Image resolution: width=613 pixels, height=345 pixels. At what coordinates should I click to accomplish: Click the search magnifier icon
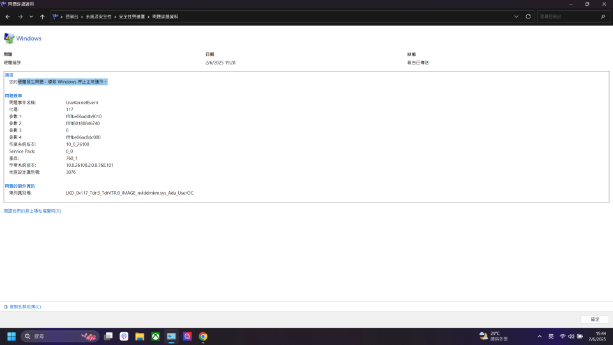(603, 17)
